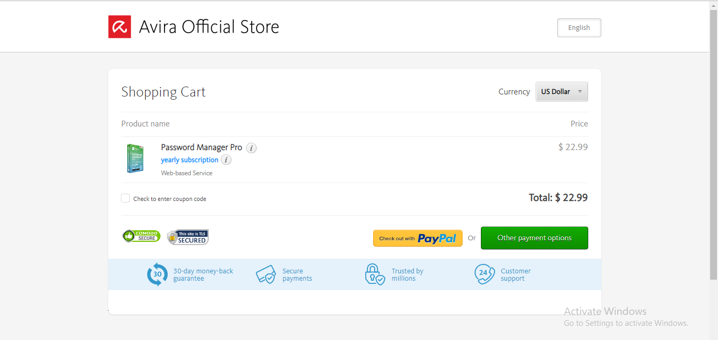Viewport: 718px width, 340px height.
Task: Click the info icon beside yearly subscription
Action: tap(226, 160)
